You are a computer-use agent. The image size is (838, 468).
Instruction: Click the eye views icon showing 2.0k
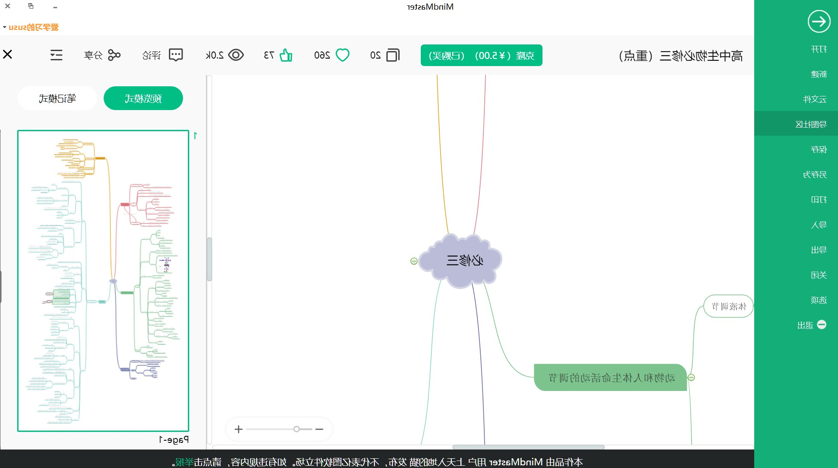click(x=236, y=55)
